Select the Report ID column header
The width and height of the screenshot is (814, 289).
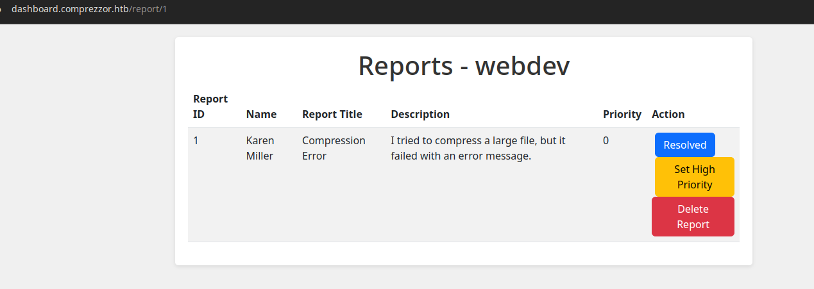pyautogui.click(x=210, y=106)
